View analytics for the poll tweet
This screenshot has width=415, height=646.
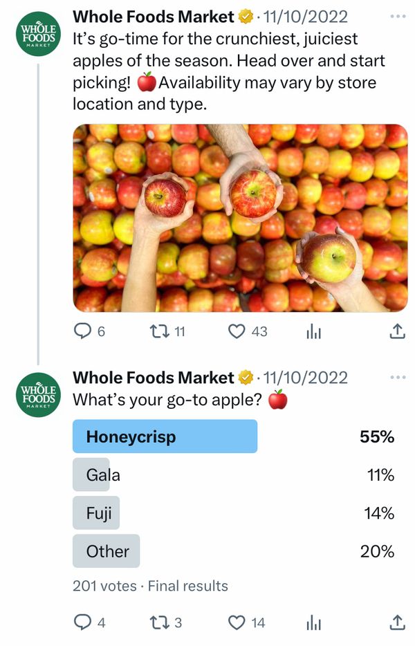[314, 623]
